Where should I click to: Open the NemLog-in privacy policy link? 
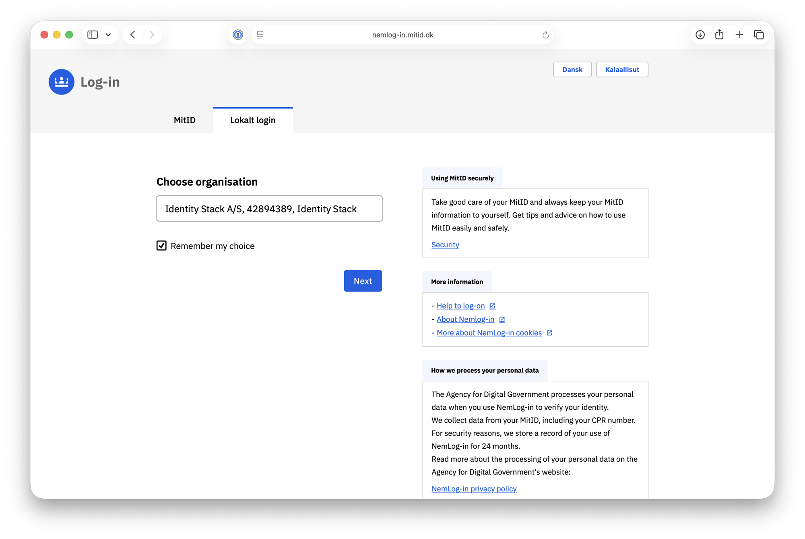[x=474, y=489]
